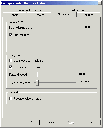Open the Build Programs tab

[78, 10]
